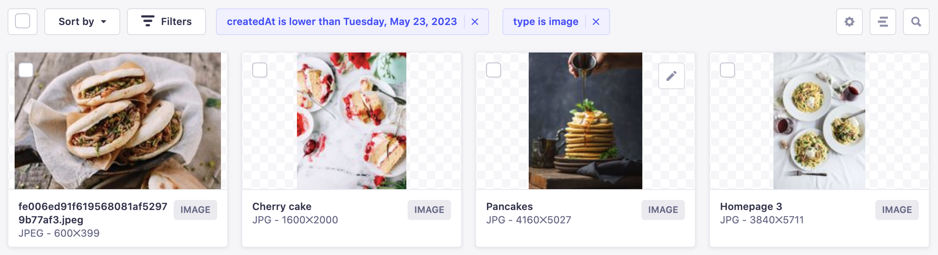This screenshot has width=938, height=255.
Task: Toggle the select all checkbox
Action: point(23,21)
